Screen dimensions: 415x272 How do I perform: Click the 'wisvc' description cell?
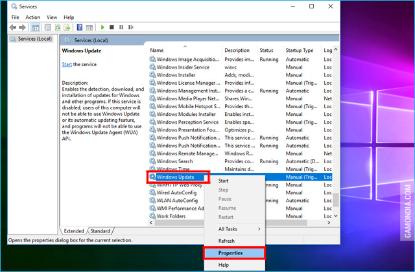pyautogui.click(x=231, y=67)
